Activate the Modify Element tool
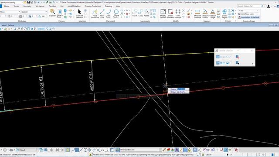 click(x=163, y=14)
